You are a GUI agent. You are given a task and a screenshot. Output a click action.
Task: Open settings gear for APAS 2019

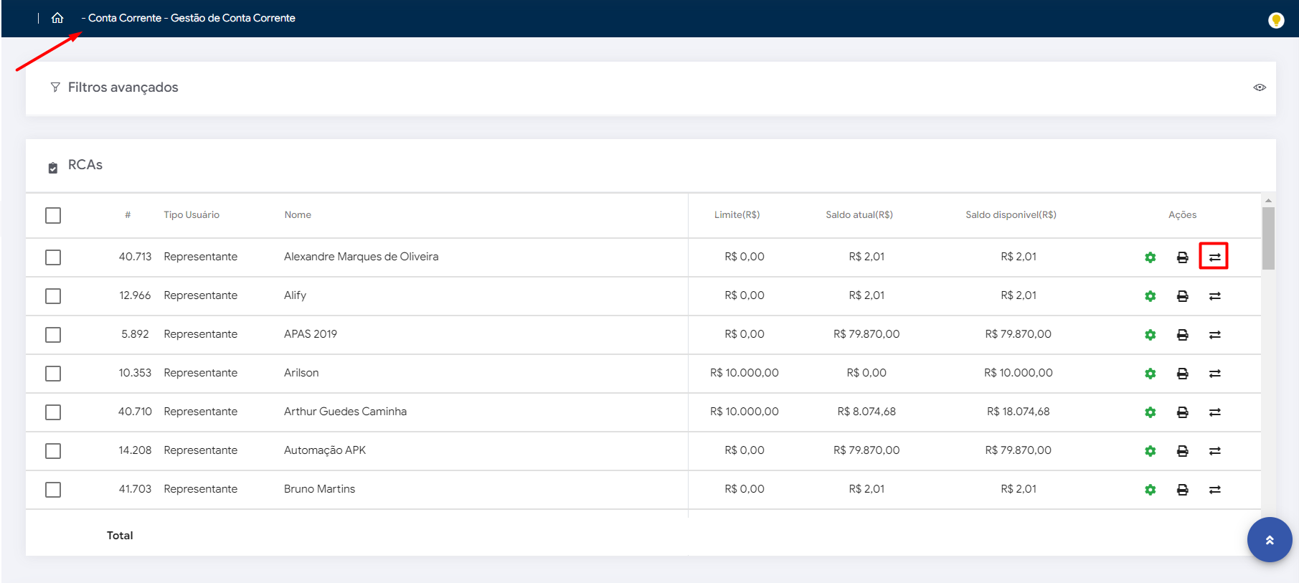point(1150,335)
